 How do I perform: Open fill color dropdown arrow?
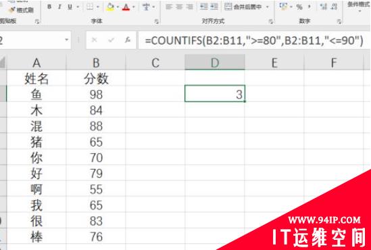pos(118,7)
